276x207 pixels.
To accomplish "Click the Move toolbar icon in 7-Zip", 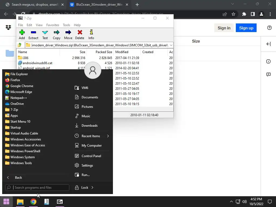I will pos(68,35).
